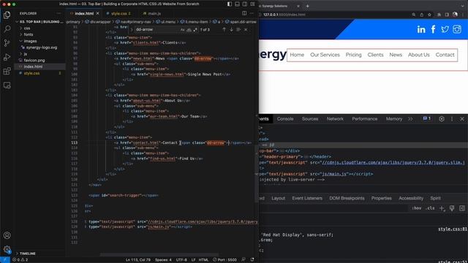Image resolution: width=468 pixels, height=263 pixels.
Task: Toggle find in selection icon
Action: (238, 29)
